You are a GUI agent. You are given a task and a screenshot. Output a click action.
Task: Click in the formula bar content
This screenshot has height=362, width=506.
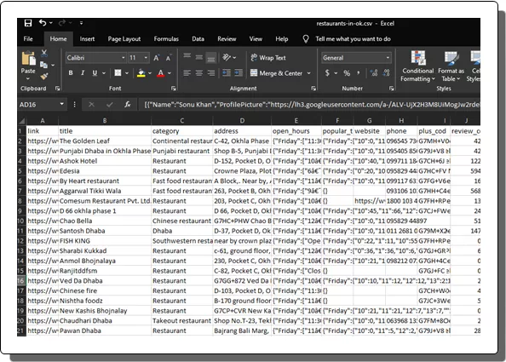pos(309,105)
